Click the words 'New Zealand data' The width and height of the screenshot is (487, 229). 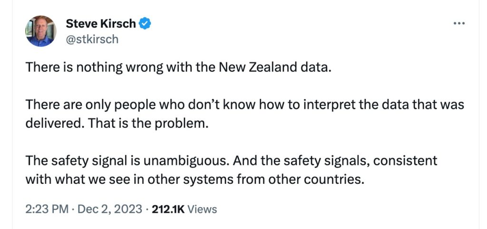[273, 67]
